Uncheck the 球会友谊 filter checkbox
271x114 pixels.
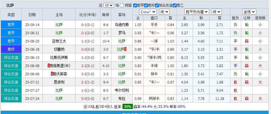[157, 6]
